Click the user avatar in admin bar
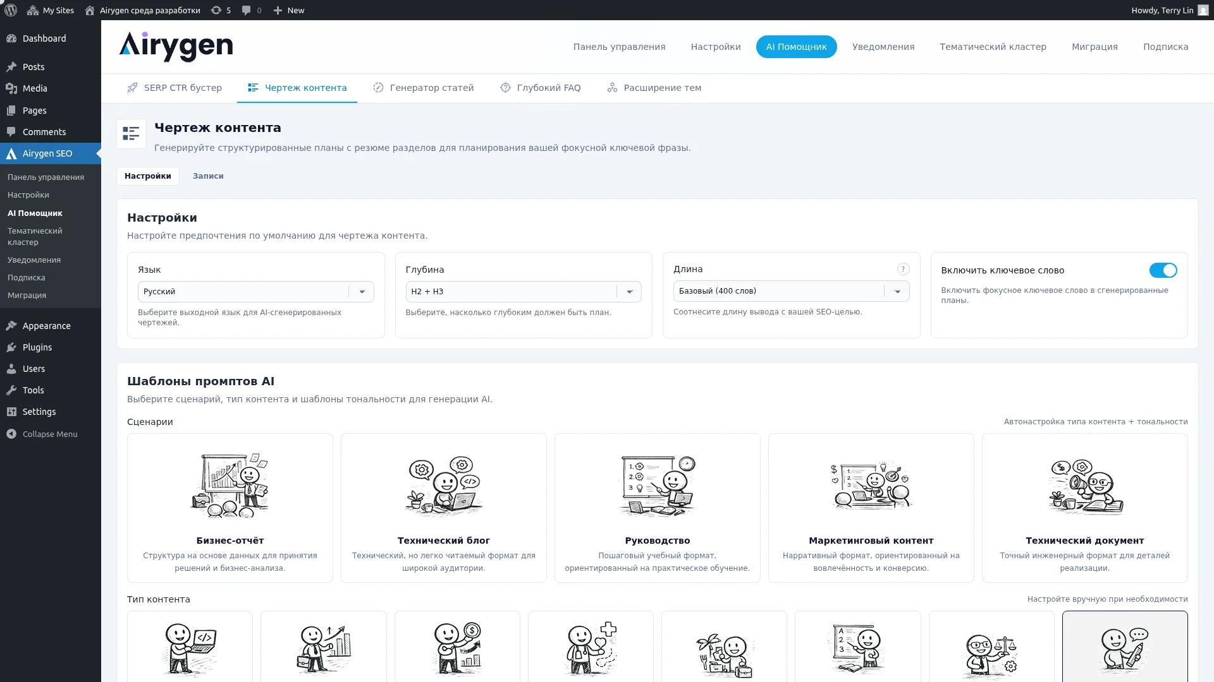 (x=1203, y=10)
